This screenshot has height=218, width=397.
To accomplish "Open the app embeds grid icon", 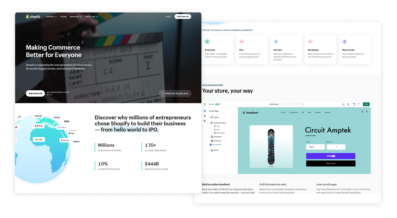I will [205, 121].
